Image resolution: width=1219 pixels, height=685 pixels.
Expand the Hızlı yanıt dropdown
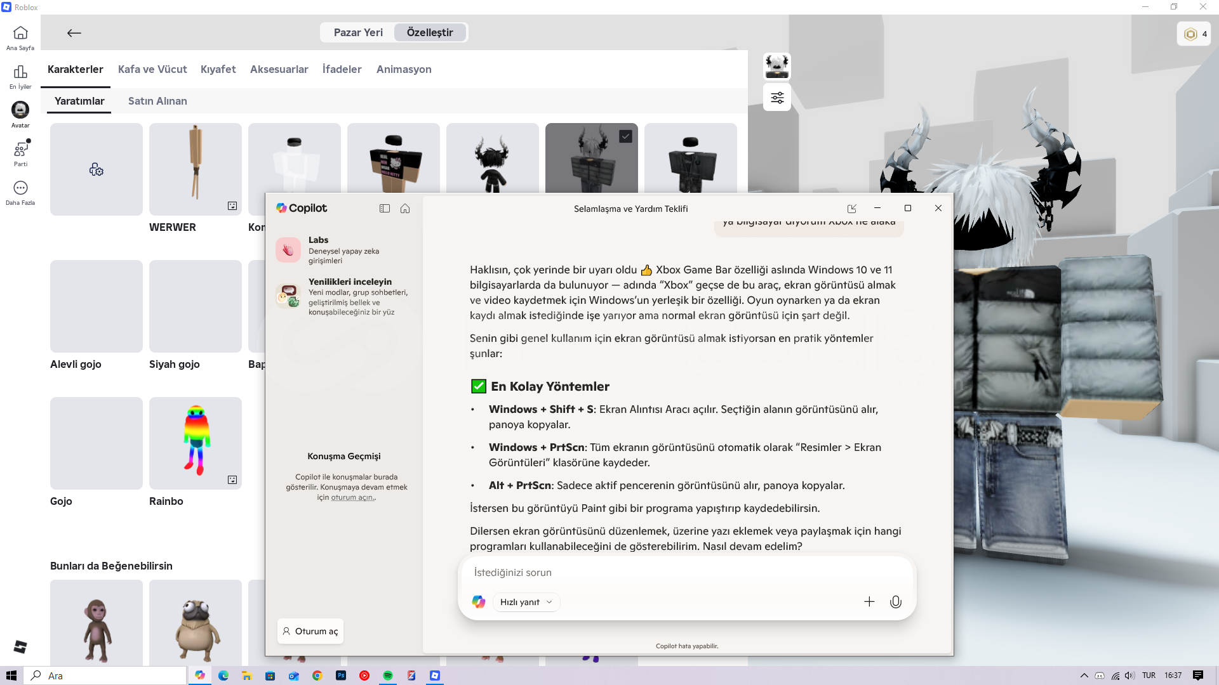click(526, 602)
